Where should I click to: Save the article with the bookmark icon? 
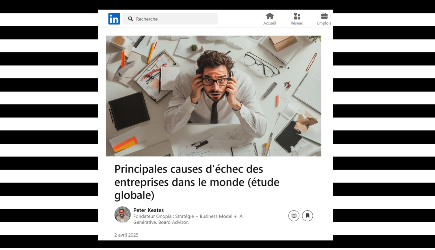pos(308,216)
